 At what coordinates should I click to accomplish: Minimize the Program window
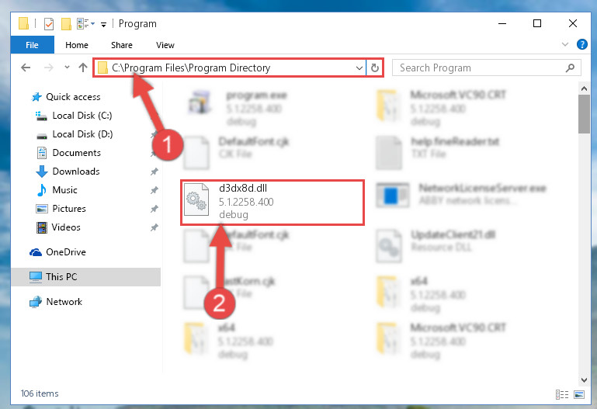click(502, 23)
